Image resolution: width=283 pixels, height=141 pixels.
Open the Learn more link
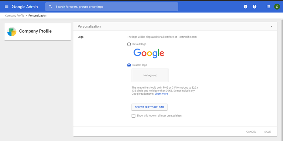pos(161,94)
